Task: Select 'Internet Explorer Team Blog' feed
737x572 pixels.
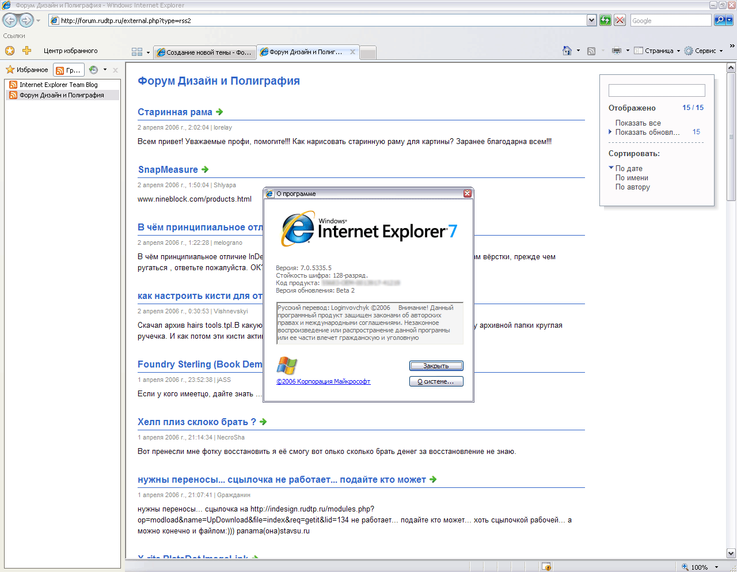Action: point(59,85)
